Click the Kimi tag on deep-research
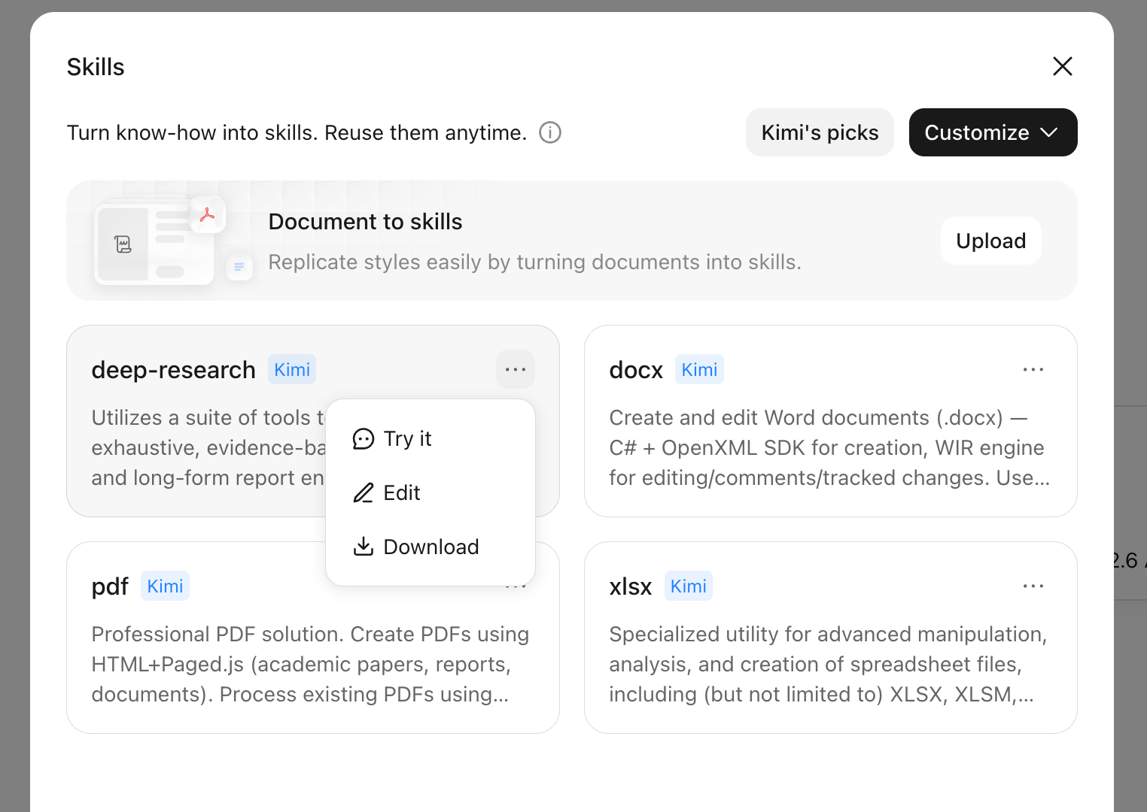 (292, 369)
